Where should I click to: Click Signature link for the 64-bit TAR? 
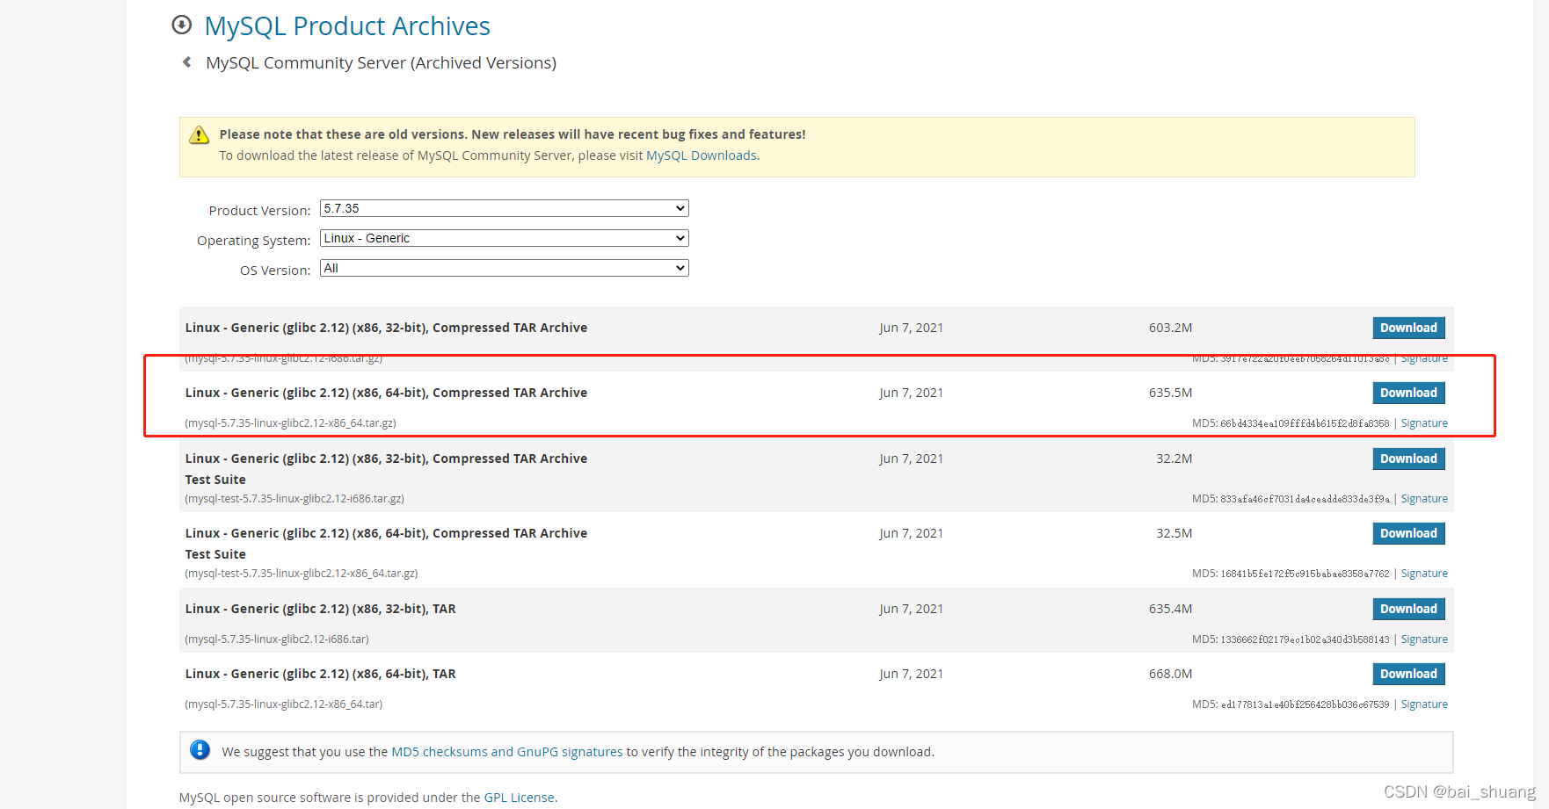(x=1423, y=704)
